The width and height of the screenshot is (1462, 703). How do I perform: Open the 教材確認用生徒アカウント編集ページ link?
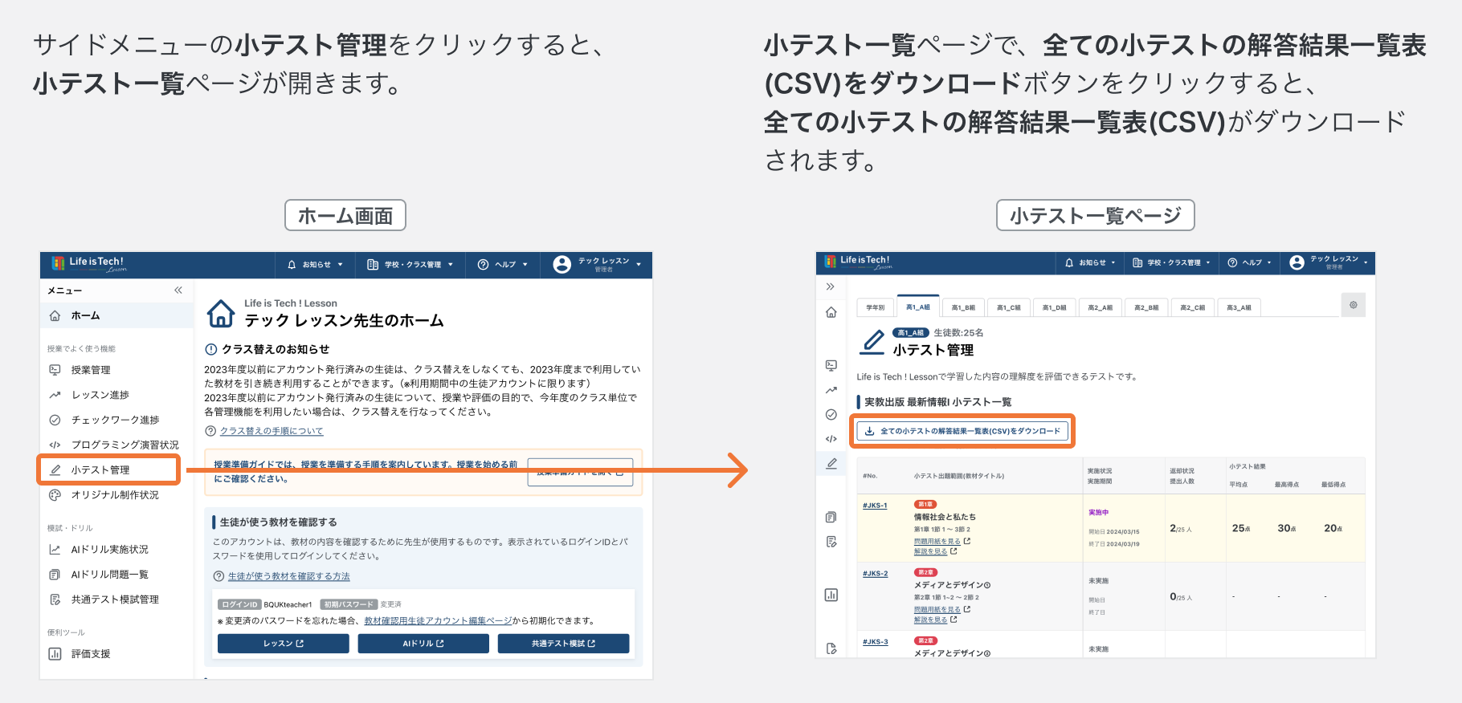(438, 621)
